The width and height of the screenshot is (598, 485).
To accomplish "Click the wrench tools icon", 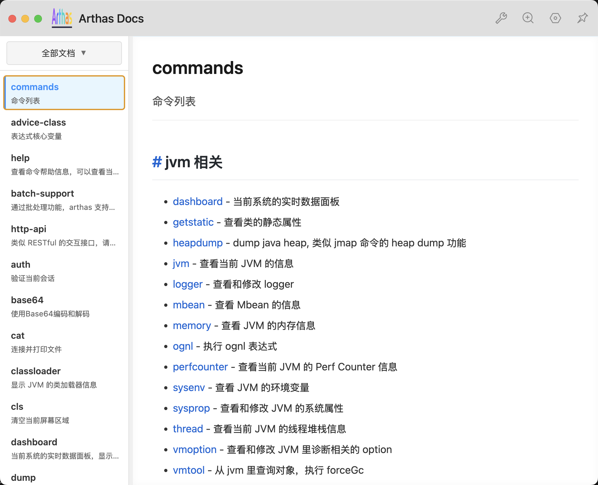I will point(501,18).
